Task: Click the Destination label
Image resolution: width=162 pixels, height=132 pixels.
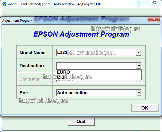Action: (32, 66)
